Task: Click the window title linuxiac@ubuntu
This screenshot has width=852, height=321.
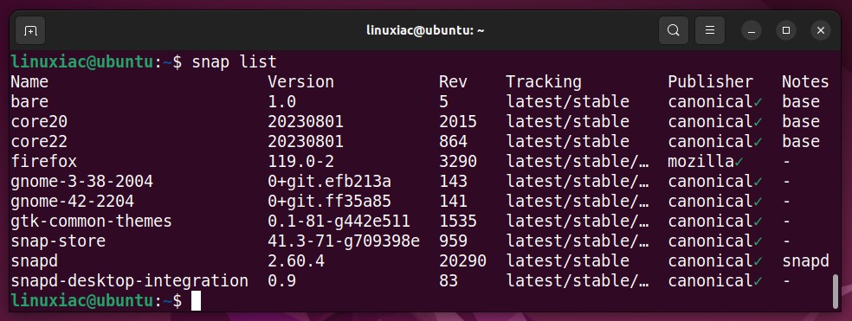Action: point(425,30)
